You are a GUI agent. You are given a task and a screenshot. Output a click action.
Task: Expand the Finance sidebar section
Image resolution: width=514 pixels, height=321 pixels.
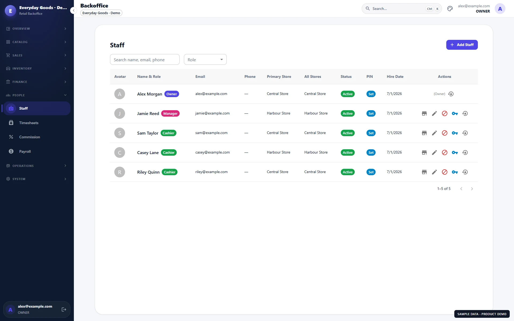pyautogui.click(x=37, y=82)
